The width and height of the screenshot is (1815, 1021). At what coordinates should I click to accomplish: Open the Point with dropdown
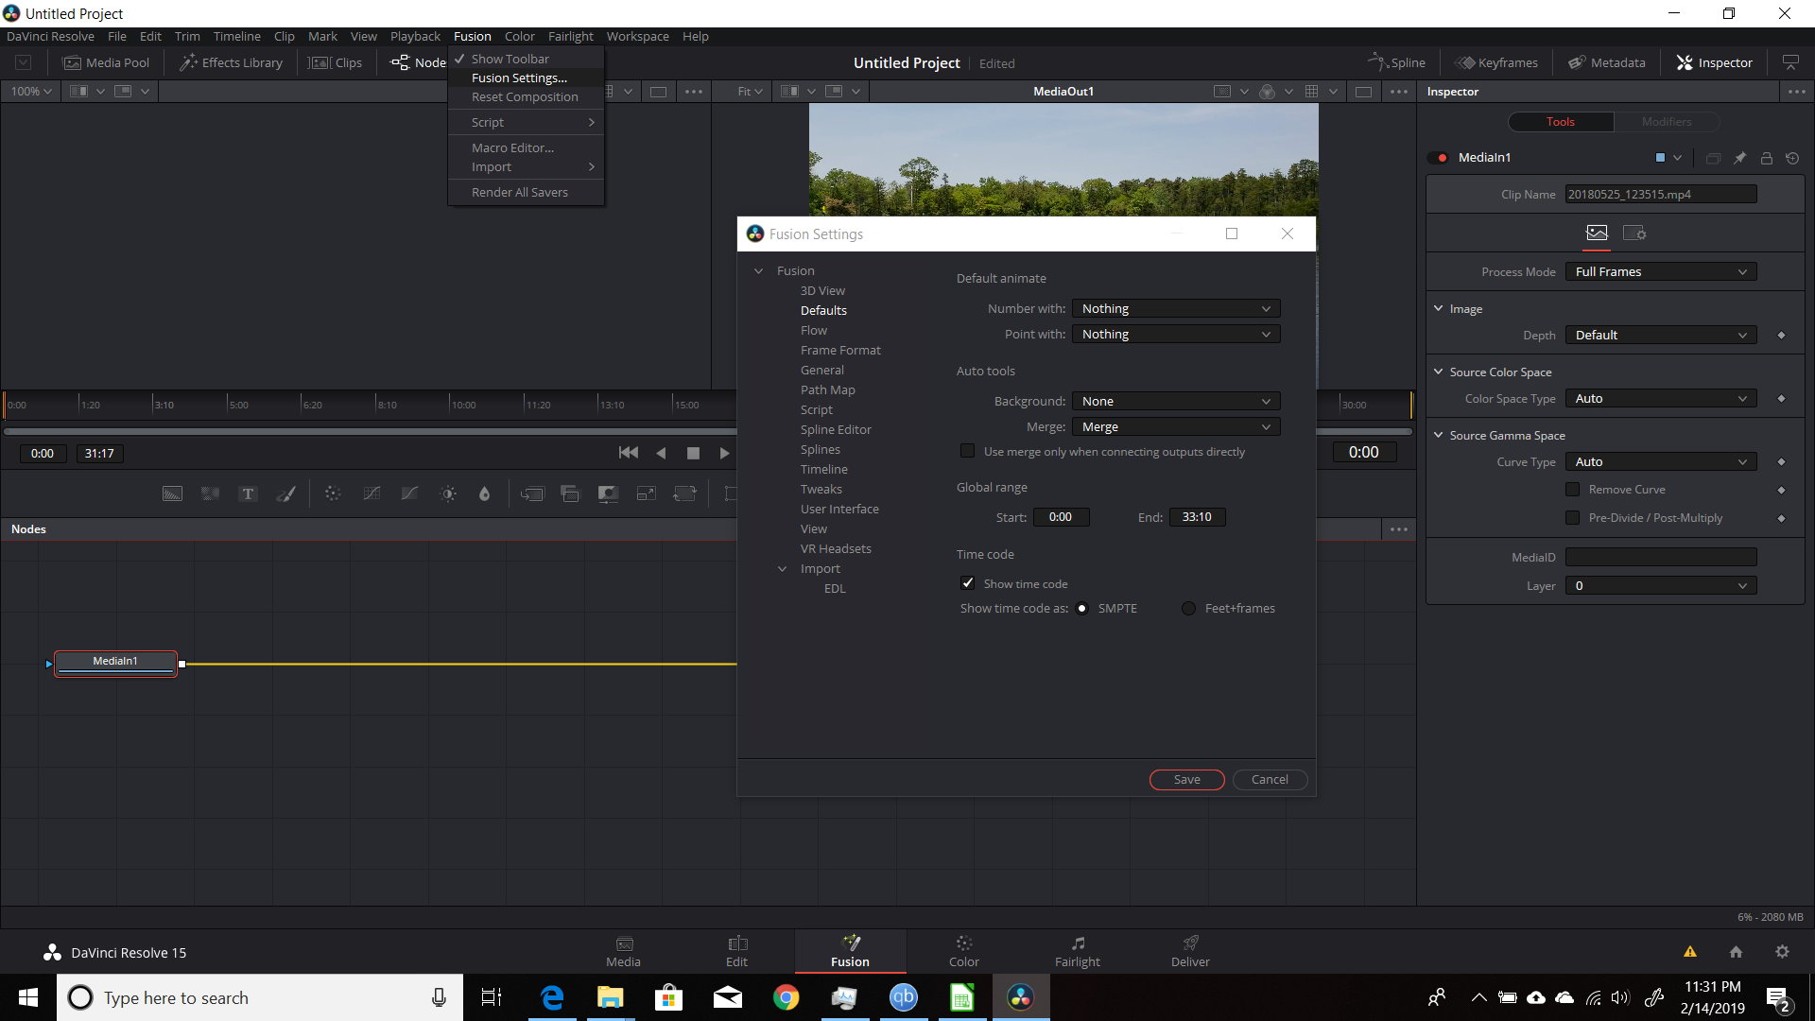pos(1176,335)
